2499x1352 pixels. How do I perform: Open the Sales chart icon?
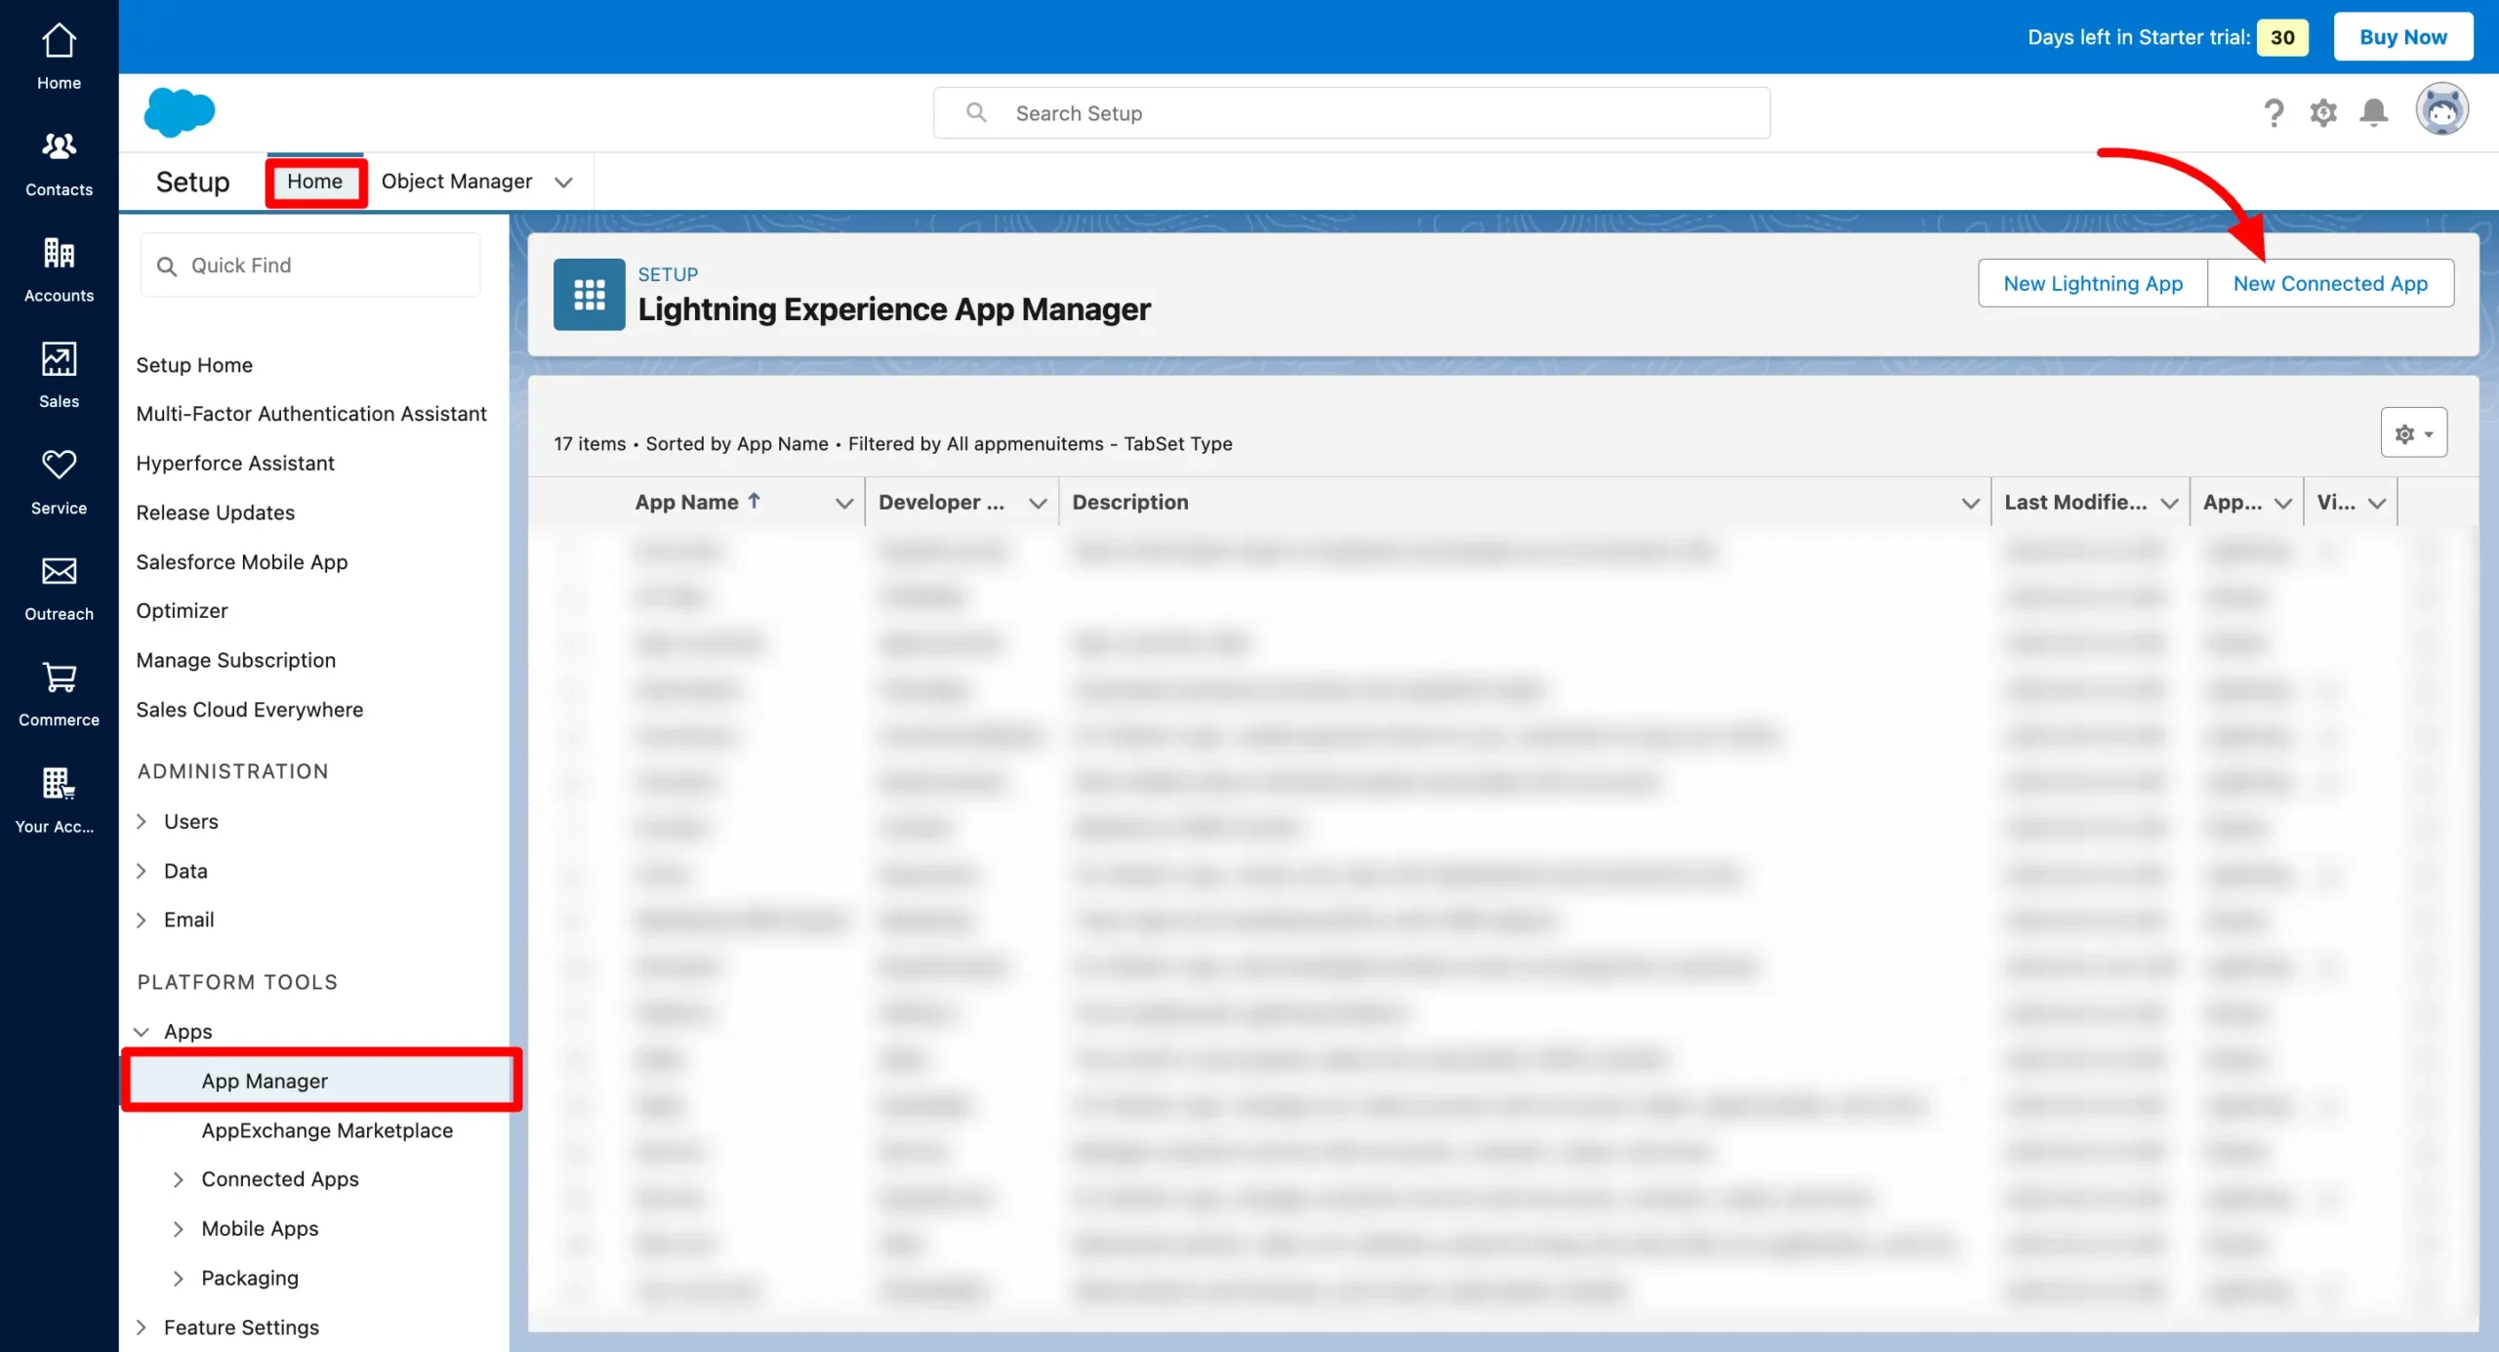pos(59,359)
